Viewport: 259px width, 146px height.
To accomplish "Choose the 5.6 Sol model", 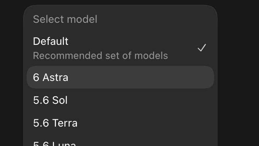I will click(x=120, y=100).
